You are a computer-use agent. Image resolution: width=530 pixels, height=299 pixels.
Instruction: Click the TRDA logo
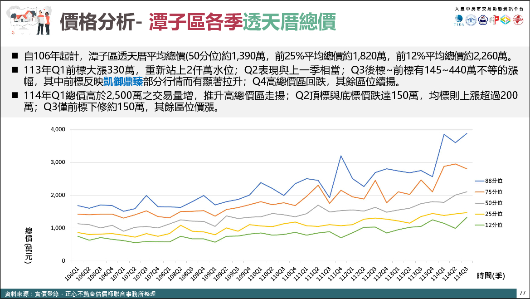pos(459,20)
